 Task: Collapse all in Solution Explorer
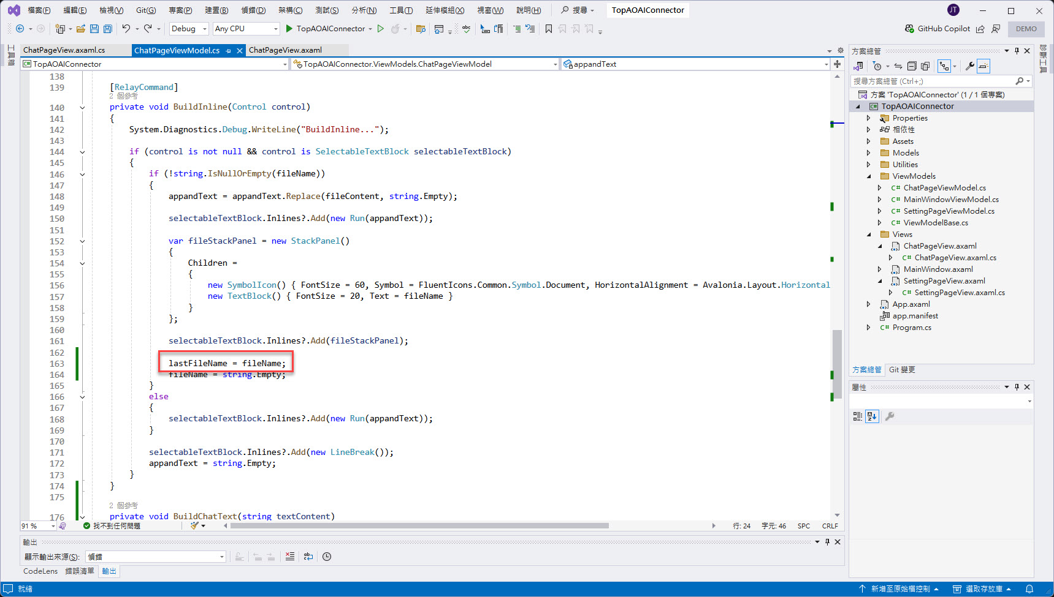[x=912, y=66]
